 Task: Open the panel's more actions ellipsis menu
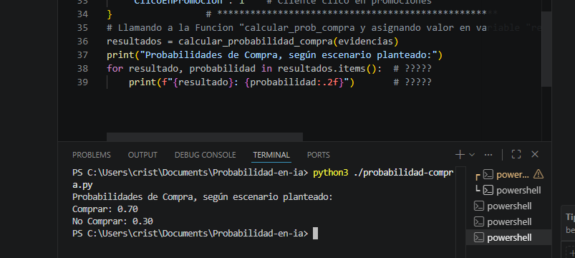(x=488, y=155)
